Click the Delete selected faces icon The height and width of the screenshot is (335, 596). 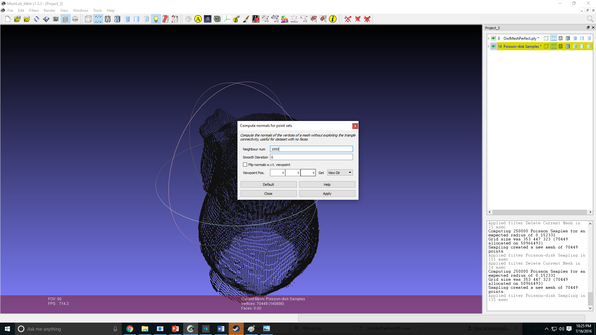(x=358, y=19)
